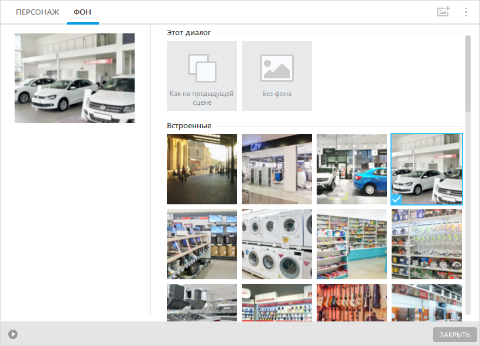The height and width of the screenshot is (346, 480).
Task: Pick the kitchen hoods showroom background
Action: tap(202, 303)
